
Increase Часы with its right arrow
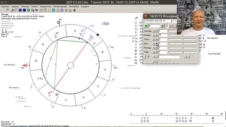(x=156, y=39)
